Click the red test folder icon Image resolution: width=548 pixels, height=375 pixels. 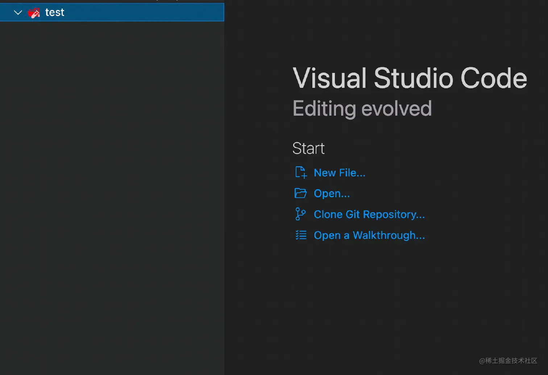pyautogui.click(x=34, y=13)
